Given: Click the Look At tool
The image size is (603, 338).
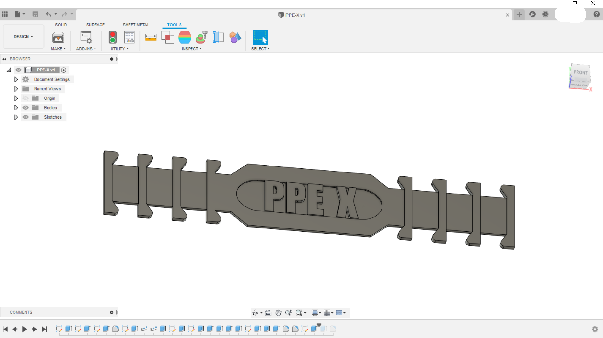Looking at the screenshot, I should (268, 313).
